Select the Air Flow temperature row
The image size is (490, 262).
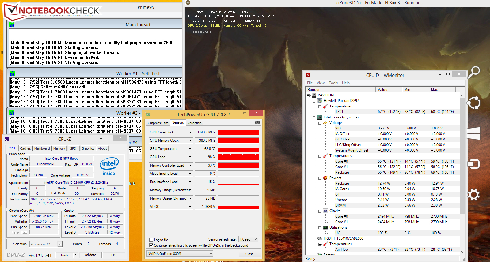(383, 249)
